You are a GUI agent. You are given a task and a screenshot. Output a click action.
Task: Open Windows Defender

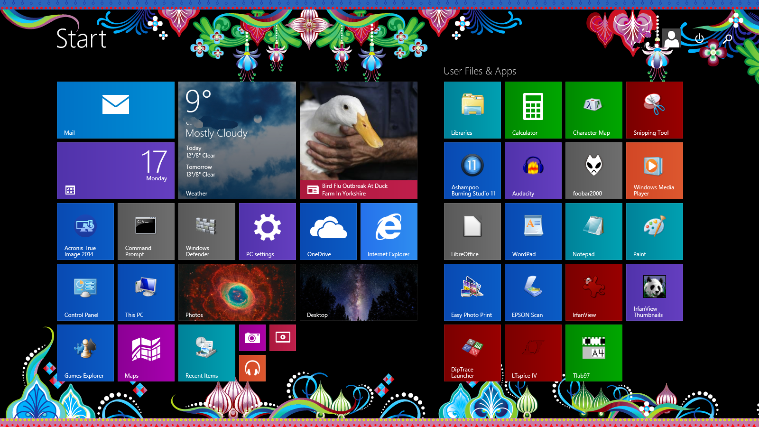(207, 232)
